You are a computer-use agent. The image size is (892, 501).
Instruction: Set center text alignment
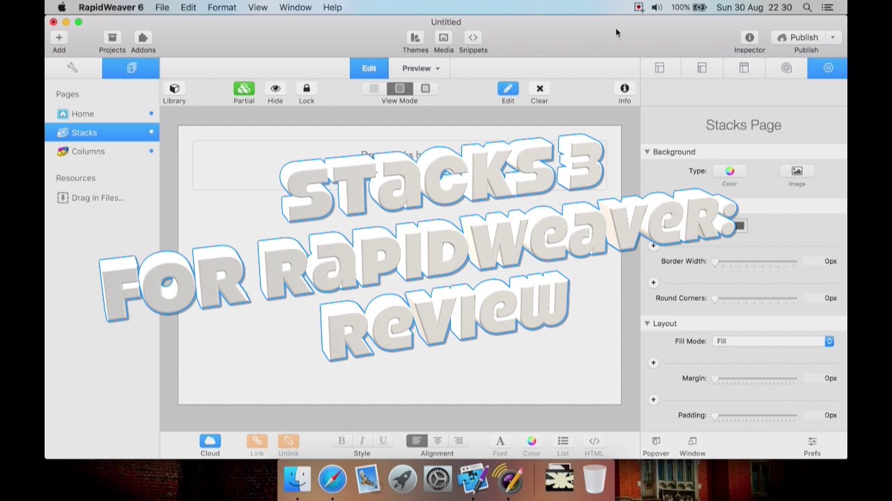[x=438, y=441]
